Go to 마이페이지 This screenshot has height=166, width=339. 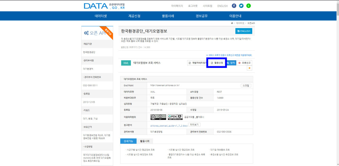[x=177, y=6]
